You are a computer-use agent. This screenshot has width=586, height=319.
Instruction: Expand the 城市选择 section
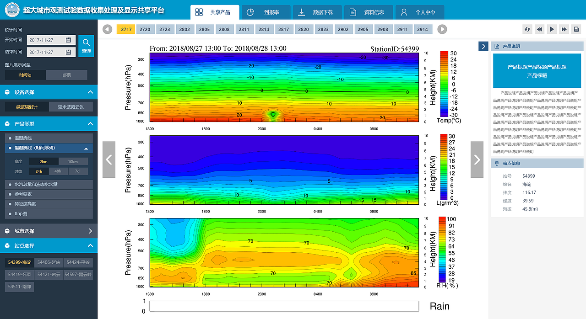pos(90,231)
